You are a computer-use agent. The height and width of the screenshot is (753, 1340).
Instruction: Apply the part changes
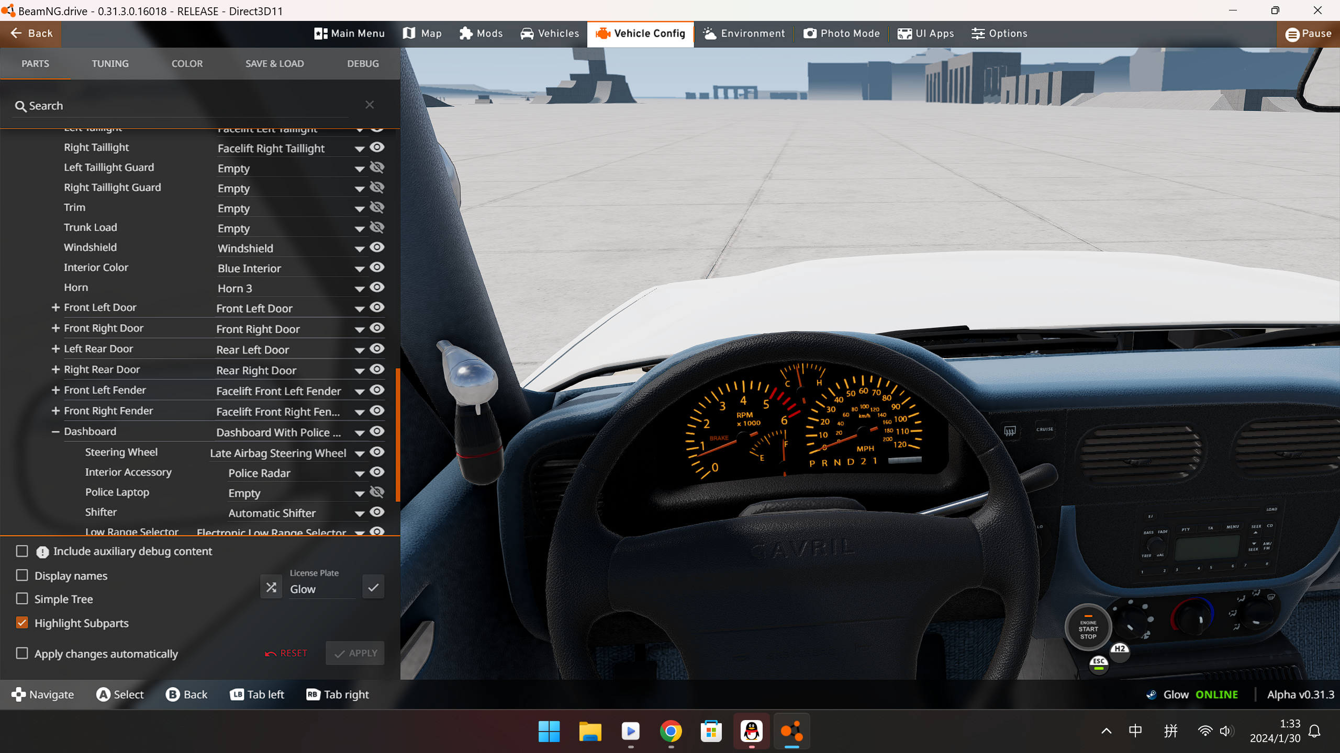click(x=355, y=653)
